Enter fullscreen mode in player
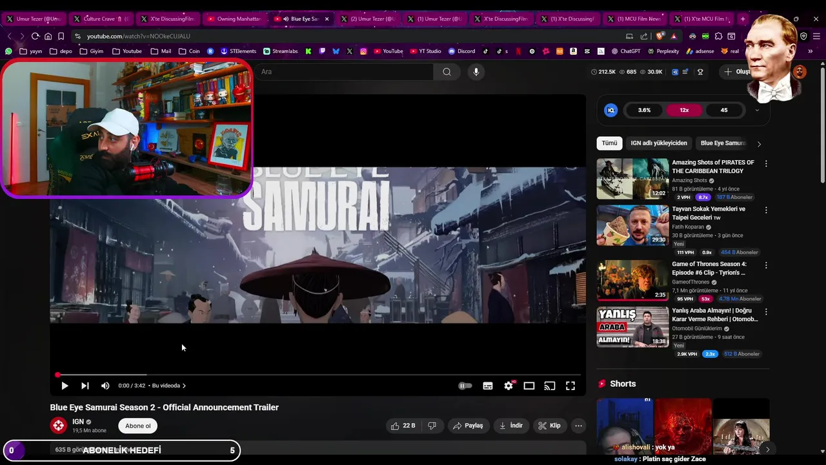The width and height of the screenshot is (826, 465). [570, 386]
